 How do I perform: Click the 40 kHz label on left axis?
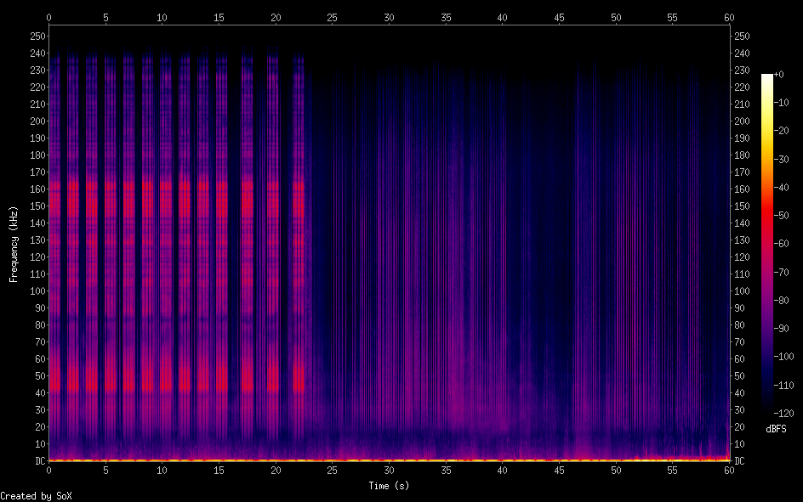click(x=40, y=393)
